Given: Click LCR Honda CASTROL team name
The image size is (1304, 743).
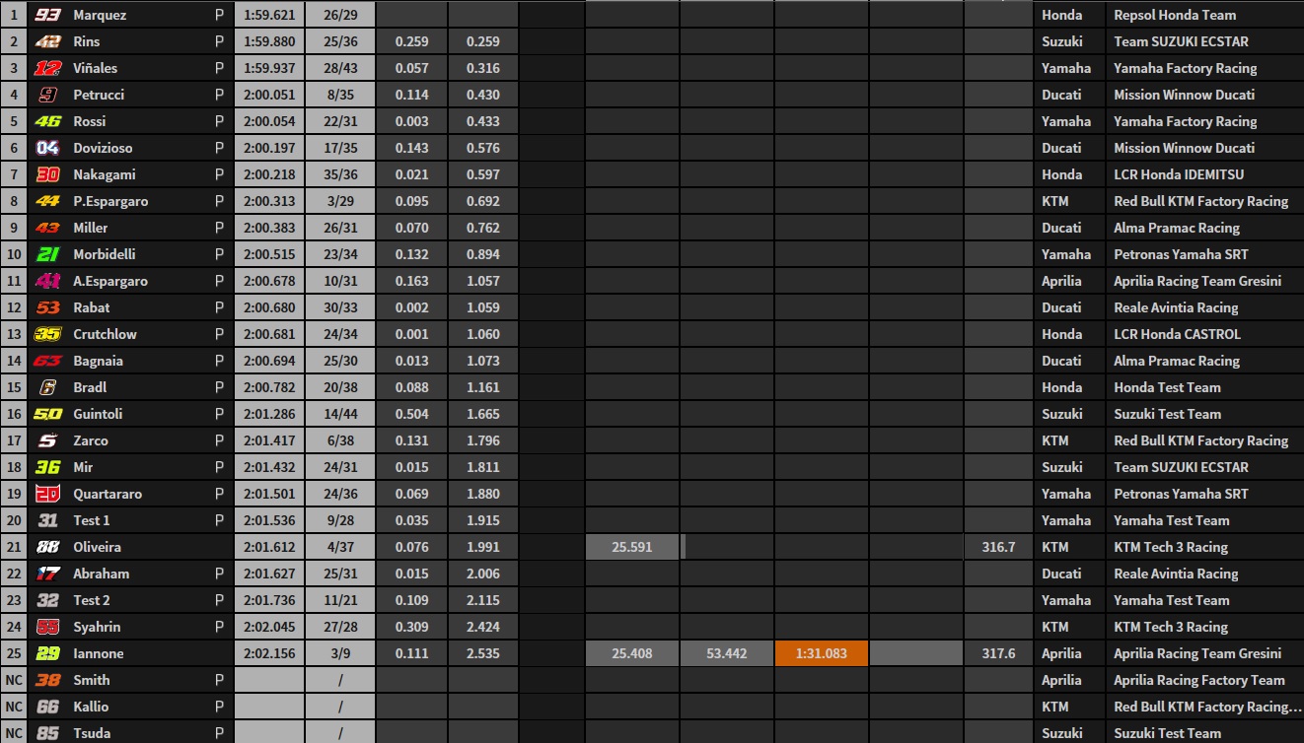Looking at the screenshot, I should tap(1177, 334).
